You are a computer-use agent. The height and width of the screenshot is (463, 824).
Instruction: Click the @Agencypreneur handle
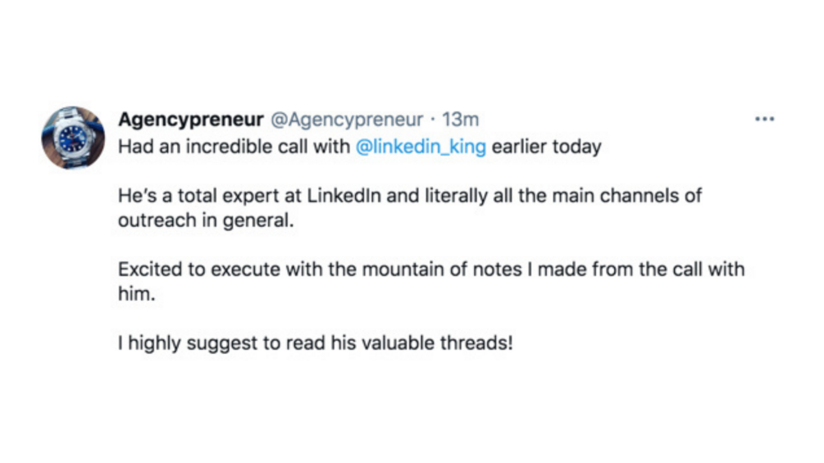tap(346, 120)
